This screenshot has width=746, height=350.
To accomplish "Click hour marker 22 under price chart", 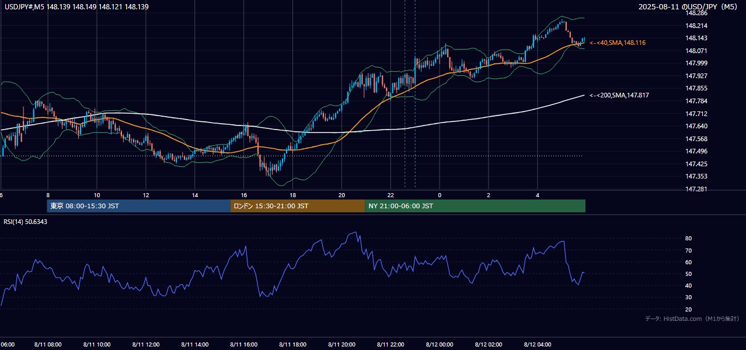I will (391, 195).
